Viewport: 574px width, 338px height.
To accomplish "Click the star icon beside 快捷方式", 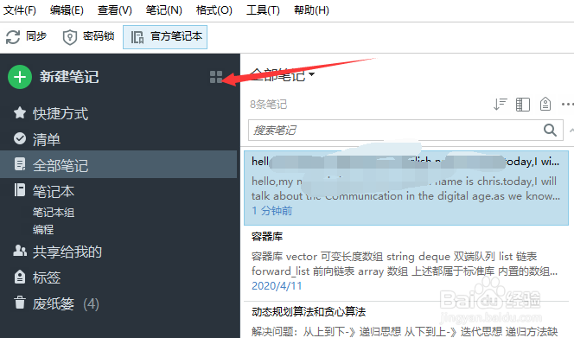I will tap(20, 112).
